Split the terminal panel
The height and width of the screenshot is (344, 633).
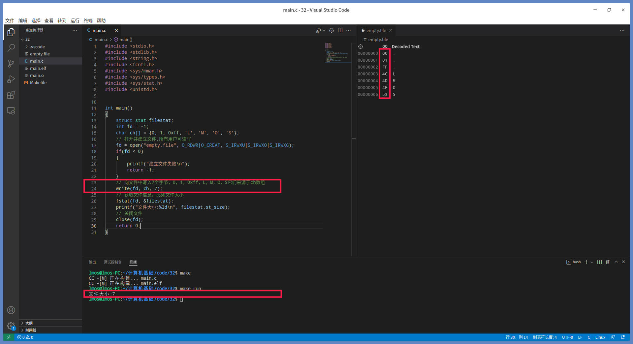(599, 262)
